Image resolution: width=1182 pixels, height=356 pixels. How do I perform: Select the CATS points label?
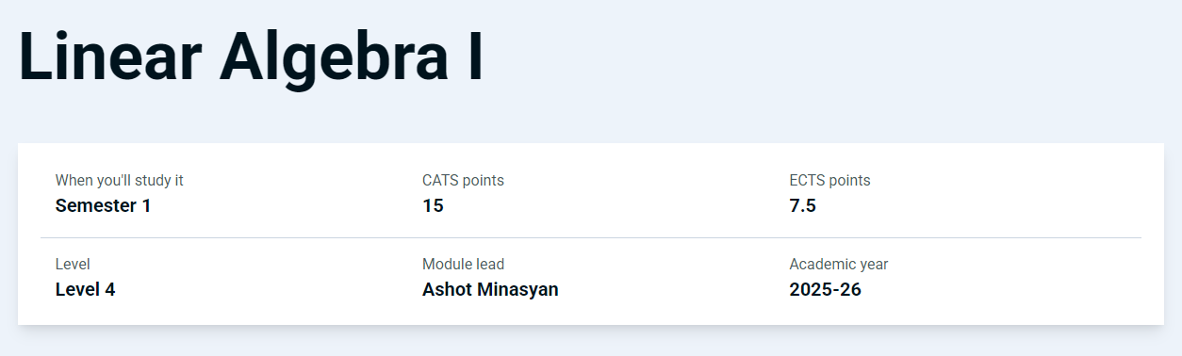(463, 180)
